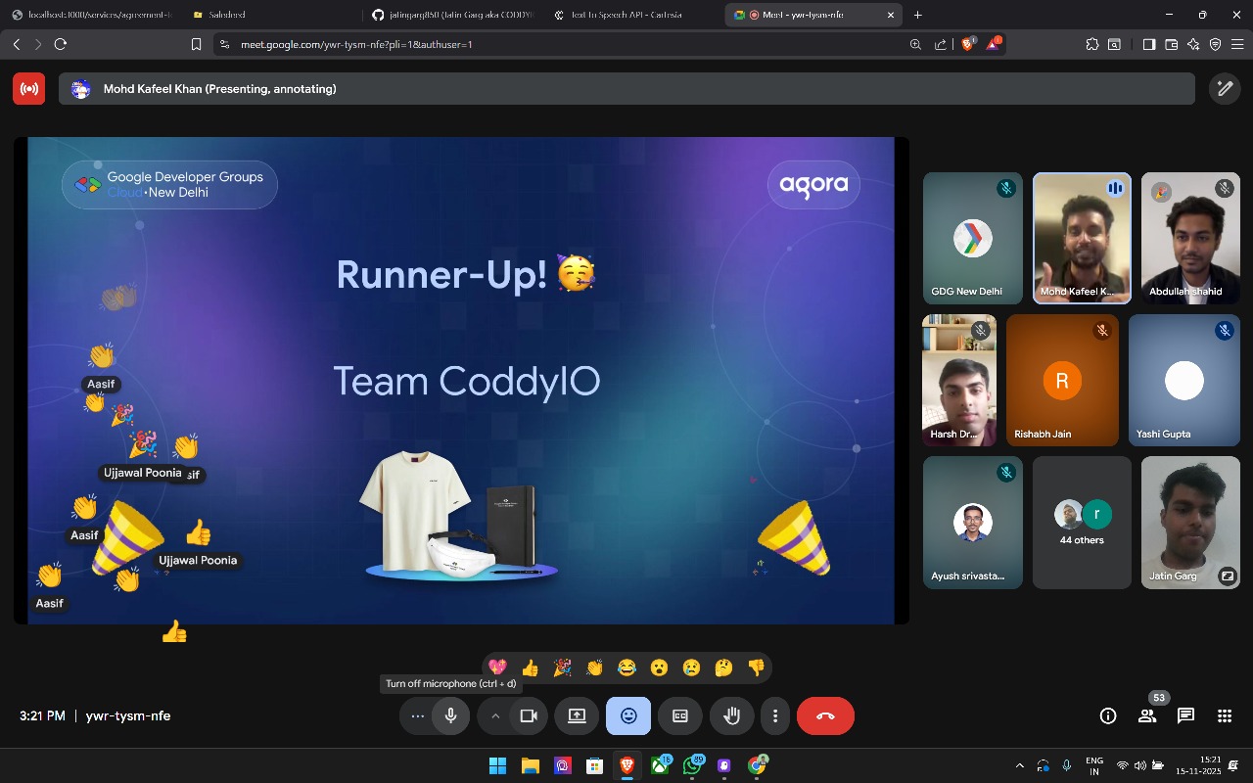Open the 44 others participants tile
1253x783 pixels.
(1082, 523)
